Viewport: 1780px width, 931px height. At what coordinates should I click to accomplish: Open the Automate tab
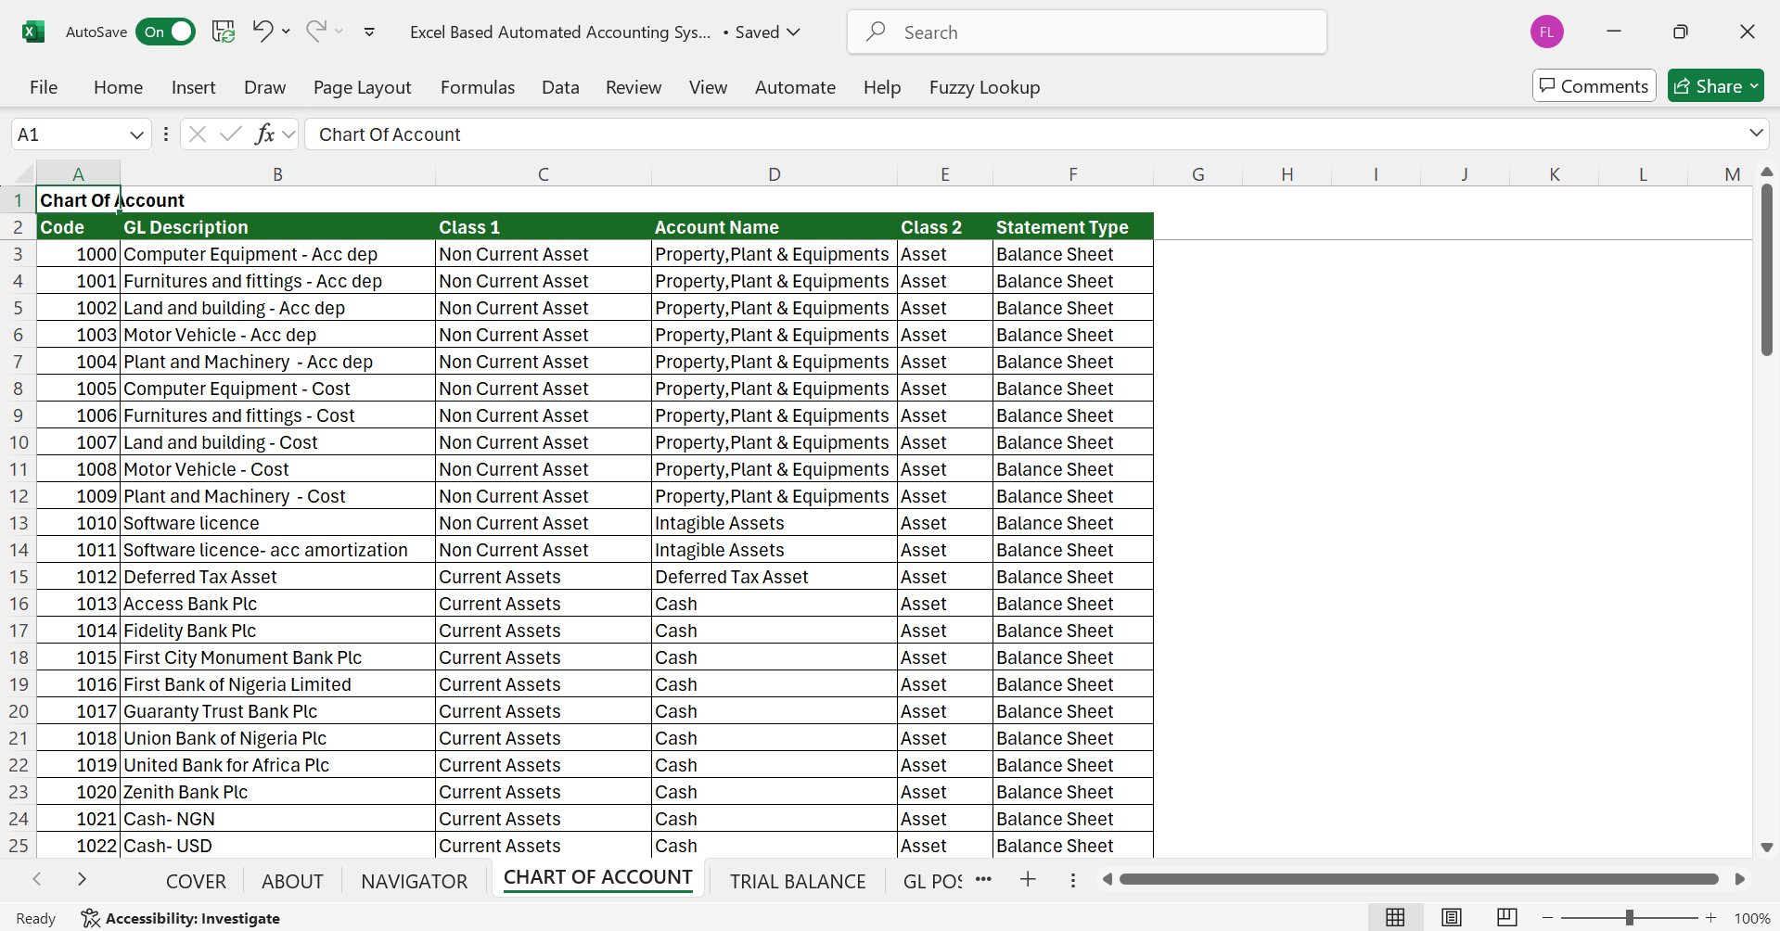[x=795, y=87]
